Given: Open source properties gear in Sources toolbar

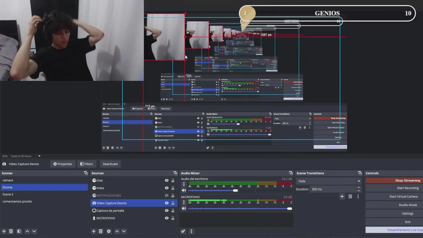Looking at the screenshot, I should (109, 231).
